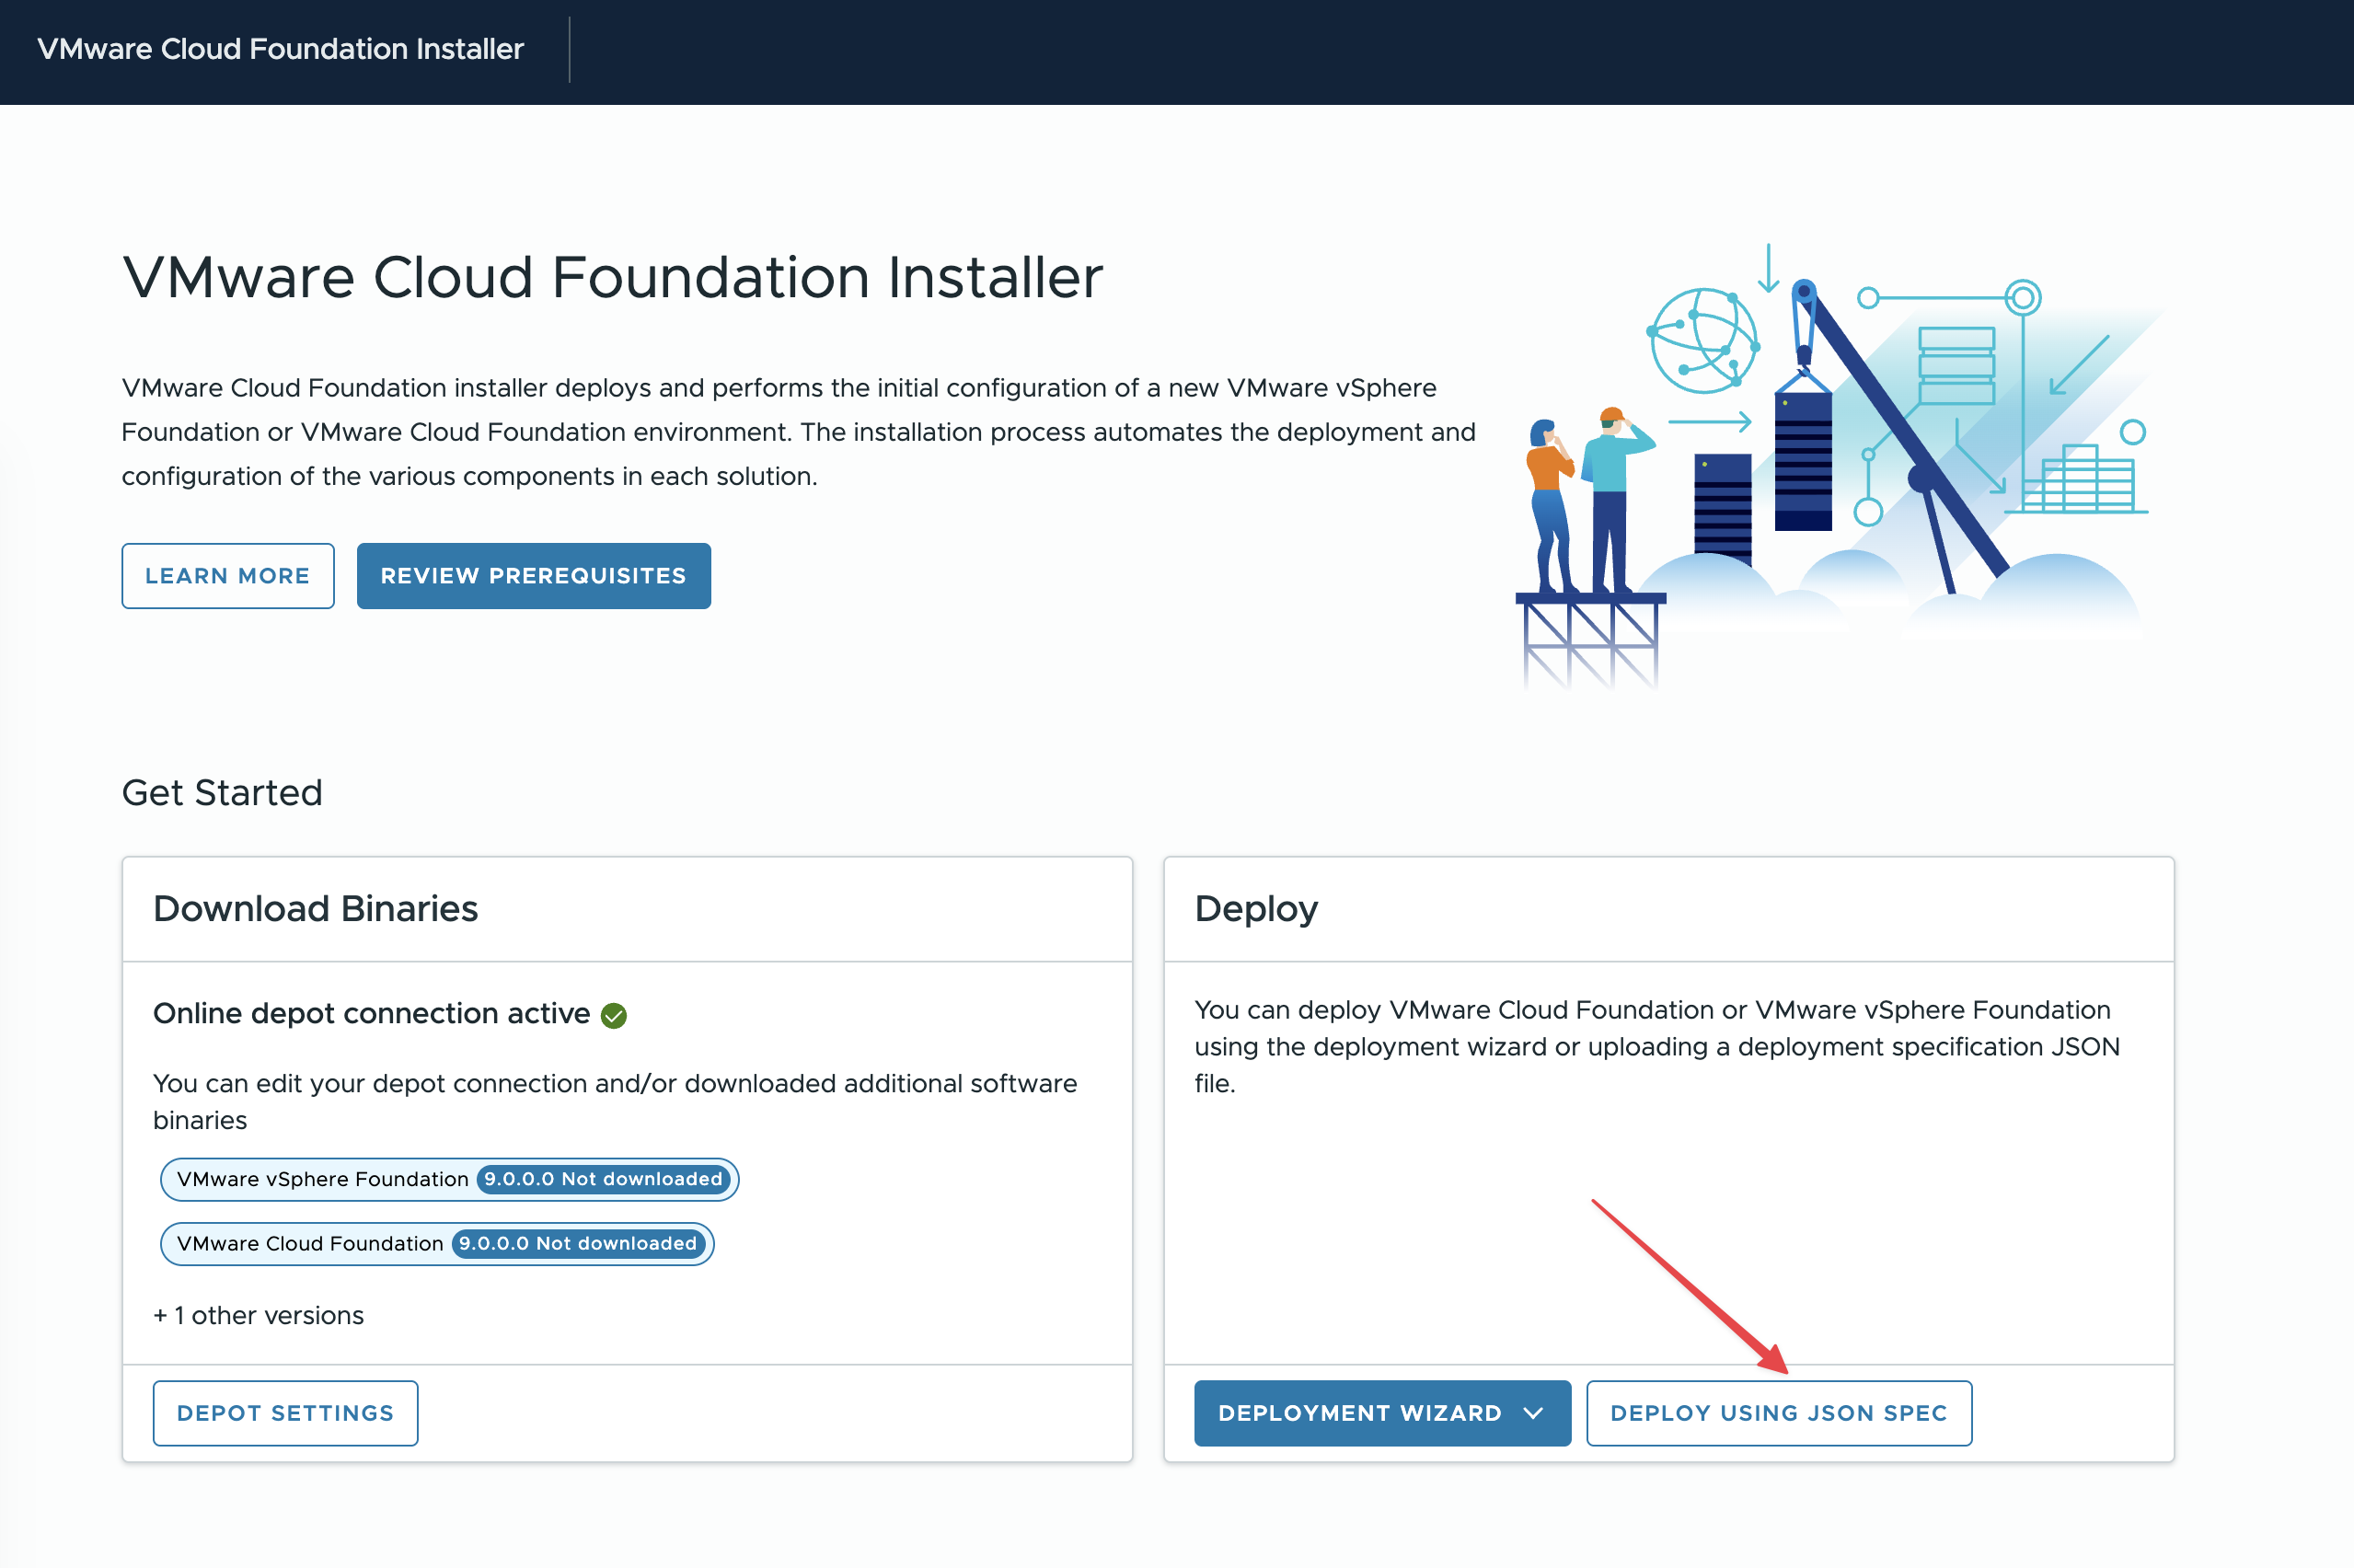
Task: Click the Deploy card heading
Action: click(1256, 908)
